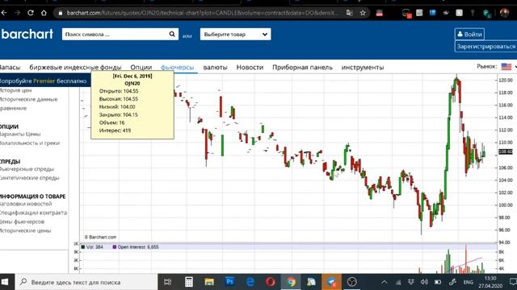Open the clock showing 27.04.2020
The width and height of the screenshot is (517, 290).
click(490, 282)
